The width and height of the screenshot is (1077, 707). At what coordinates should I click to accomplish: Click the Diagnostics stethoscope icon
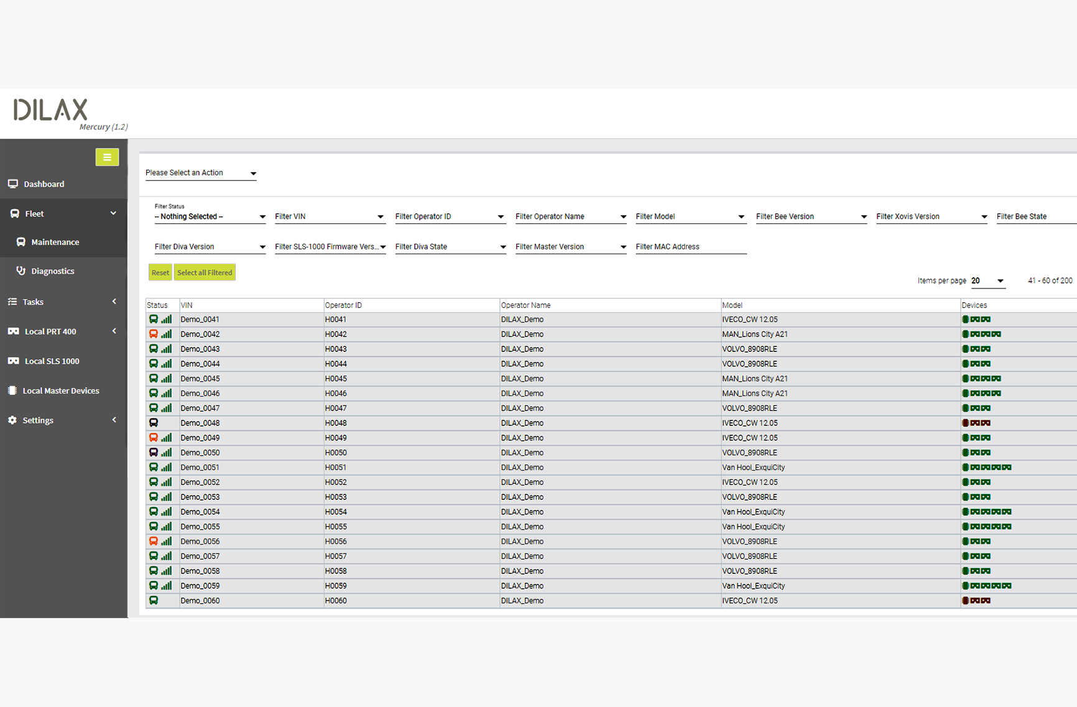tap(21, 270)
